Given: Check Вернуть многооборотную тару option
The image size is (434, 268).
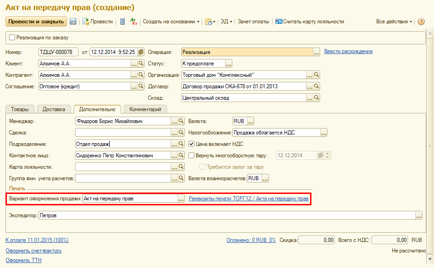Looking at the screenshot, I should click(192, 155).
